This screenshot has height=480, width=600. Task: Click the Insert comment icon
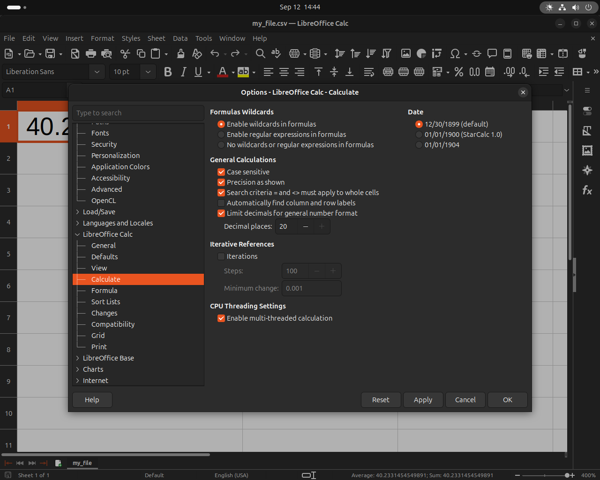pos(492,53)
